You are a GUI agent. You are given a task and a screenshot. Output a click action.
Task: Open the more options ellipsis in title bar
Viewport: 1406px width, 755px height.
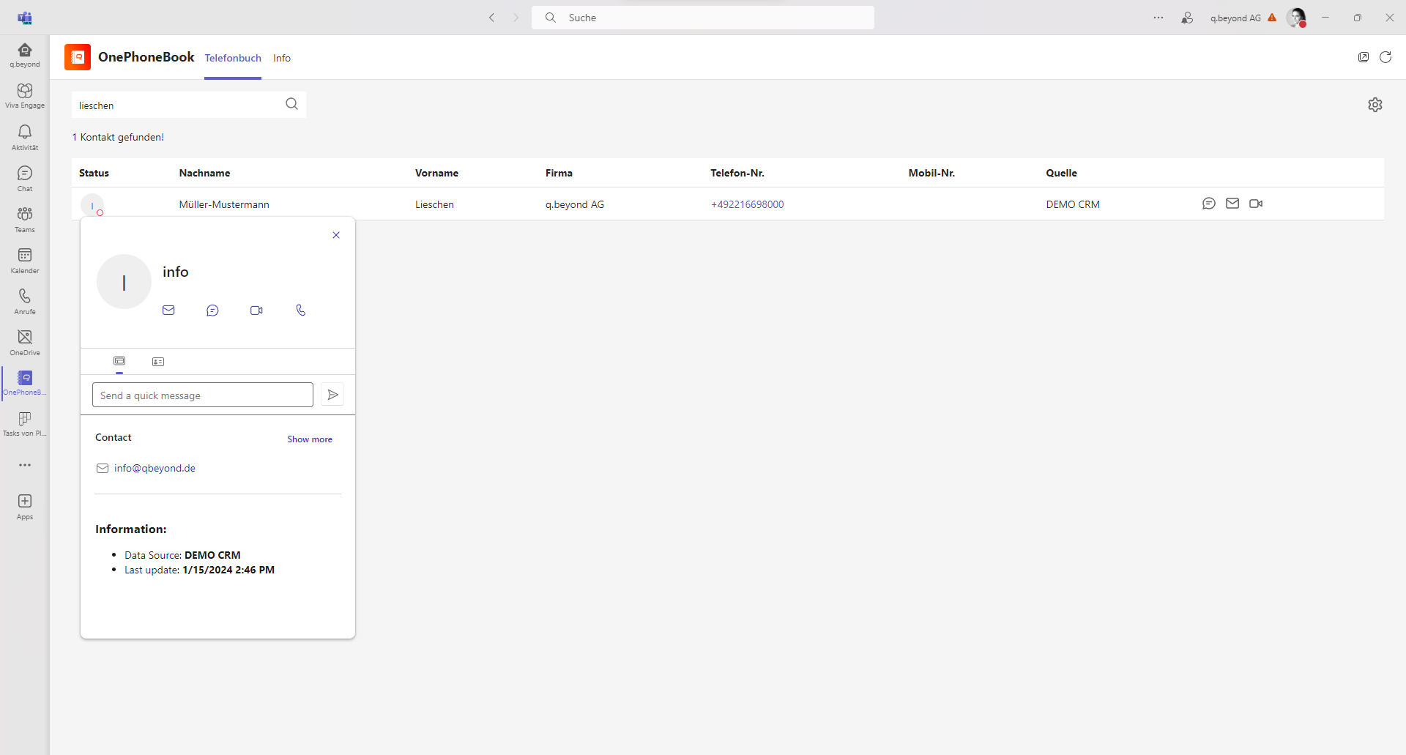(1158, 18)
